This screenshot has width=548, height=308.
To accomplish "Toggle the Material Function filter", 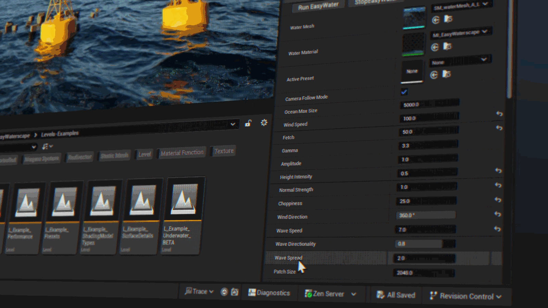I will (182, 153).
